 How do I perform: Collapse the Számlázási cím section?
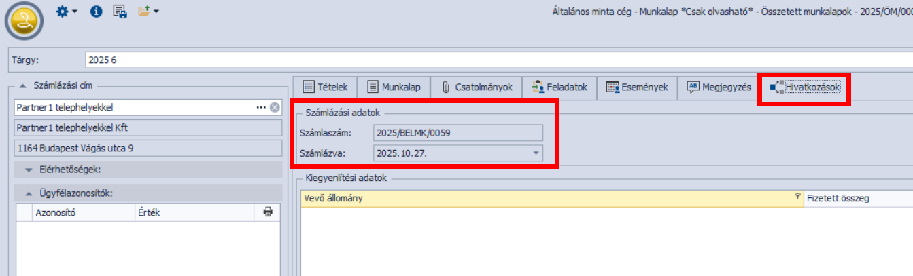coord(23,85)
